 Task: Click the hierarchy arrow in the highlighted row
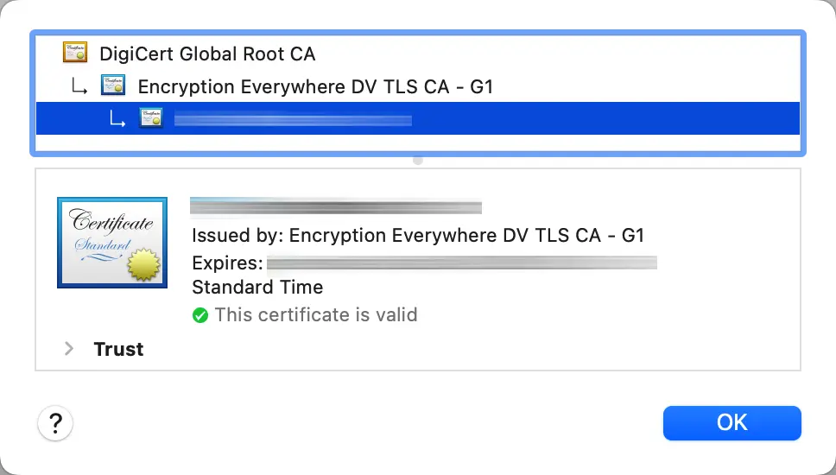tap(117, 119)
